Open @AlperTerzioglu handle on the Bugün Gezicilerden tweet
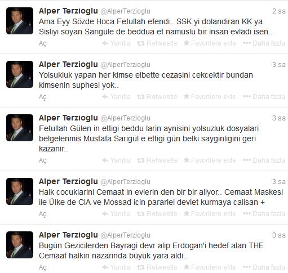The image size is (288, 273). pyautogui.click(x=125, y=235)
